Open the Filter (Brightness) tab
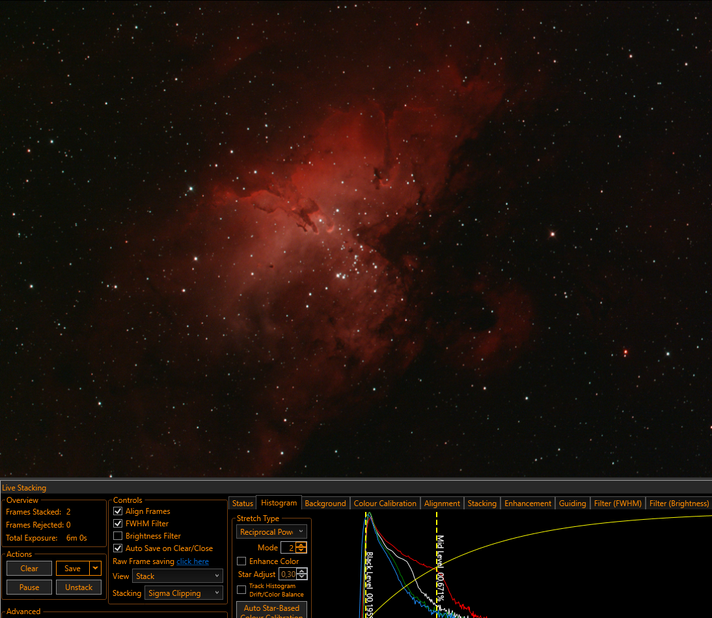Screen dimensions: 712x618 [679, 504]
